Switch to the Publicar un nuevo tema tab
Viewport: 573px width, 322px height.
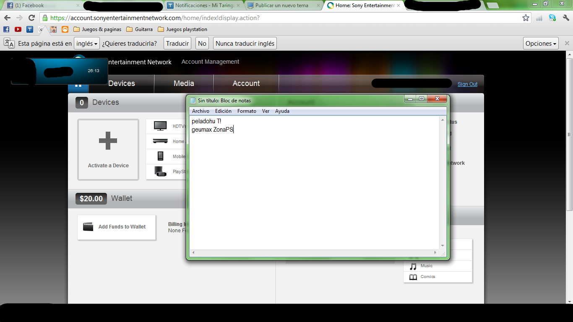[284, 5]
